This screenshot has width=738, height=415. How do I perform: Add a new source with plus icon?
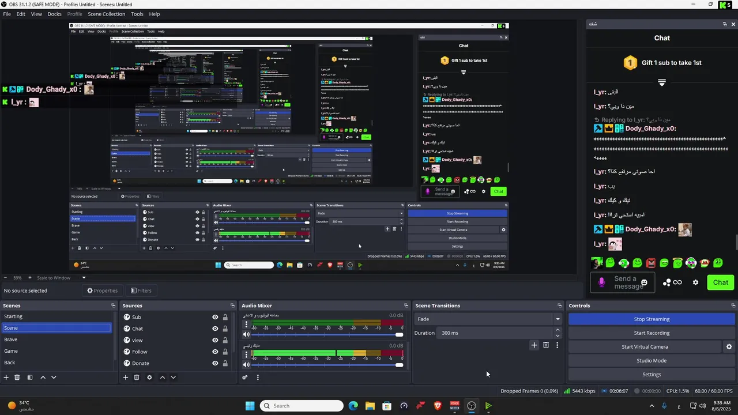tap(126, 378)
